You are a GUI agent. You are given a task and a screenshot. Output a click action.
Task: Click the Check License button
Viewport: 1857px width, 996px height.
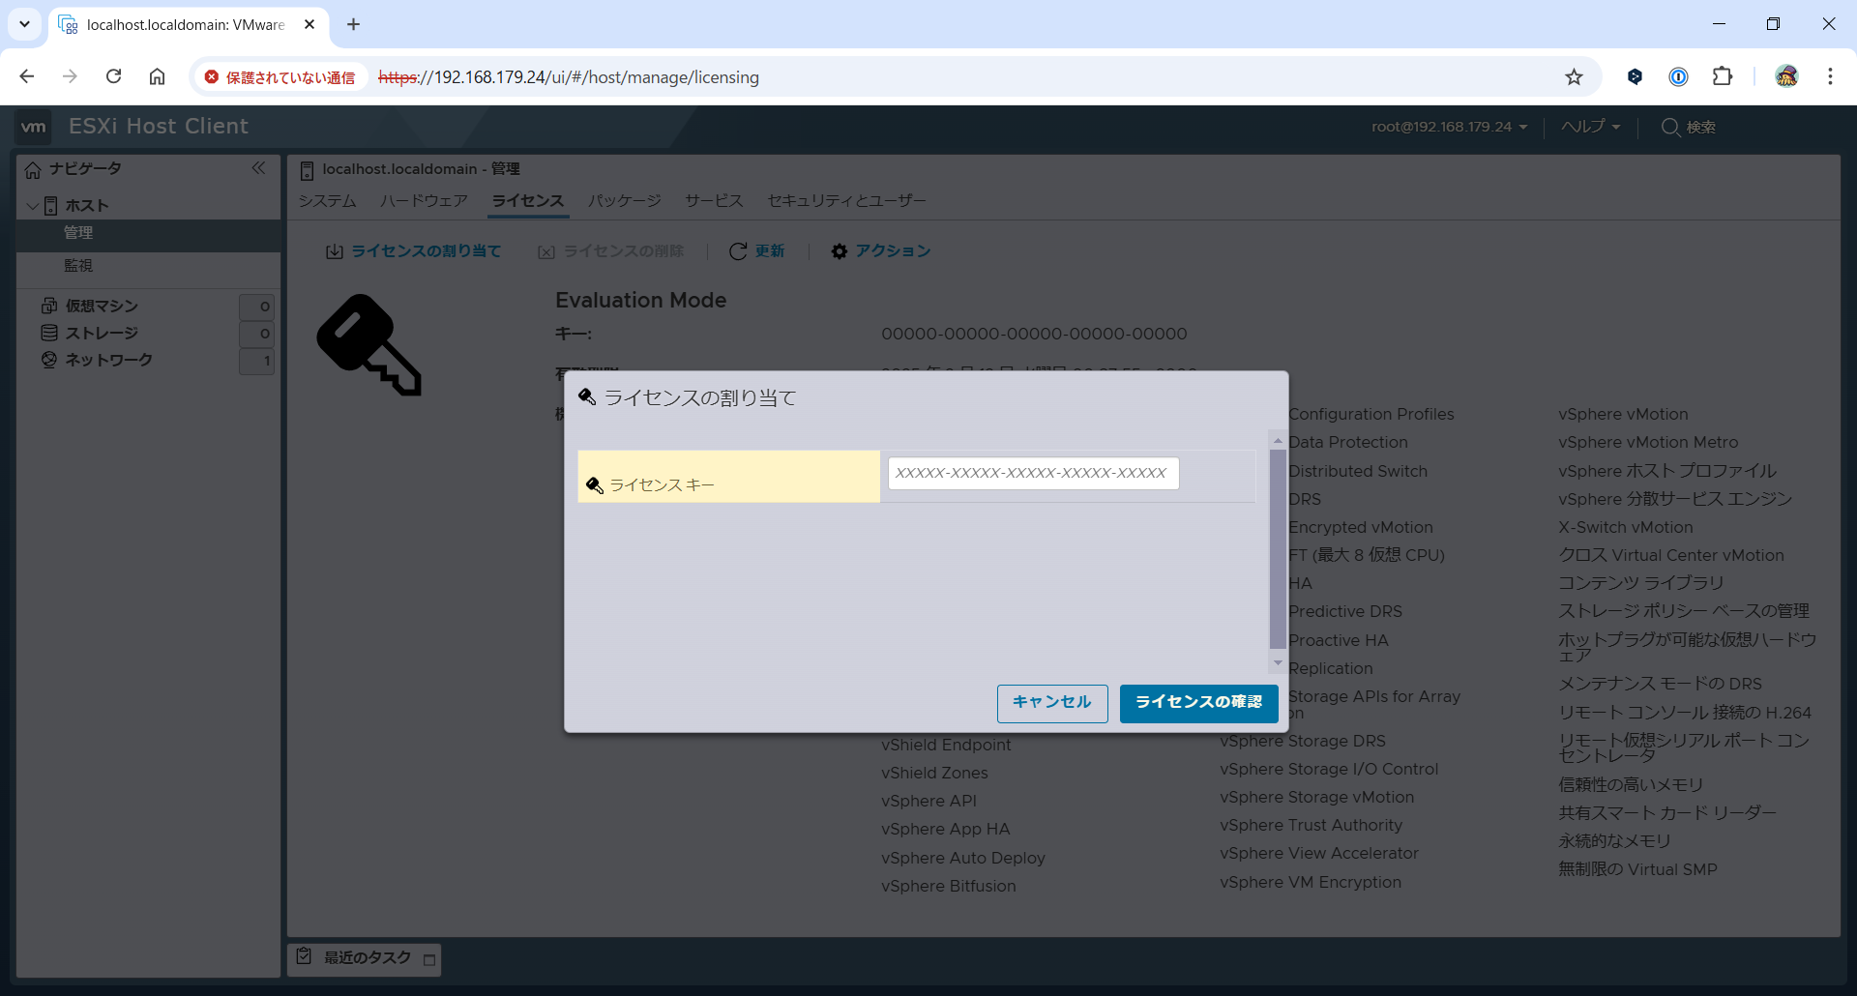(1198, 703)
